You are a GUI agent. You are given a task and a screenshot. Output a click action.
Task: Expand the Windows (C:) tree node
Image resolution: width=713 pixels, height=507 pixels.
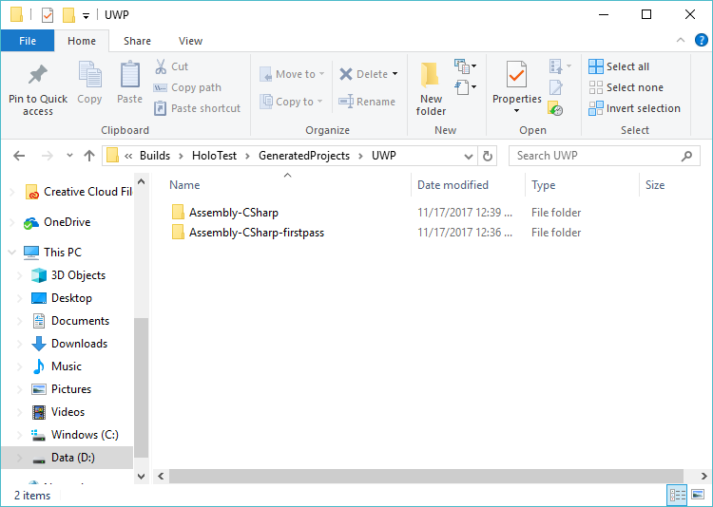coord(20,435)
